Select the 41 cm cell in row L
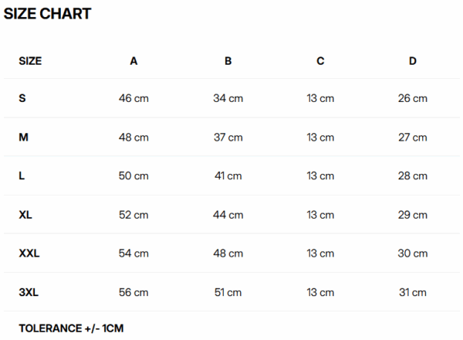The height and width of the screenshot is (340, 463). (228, 175)
